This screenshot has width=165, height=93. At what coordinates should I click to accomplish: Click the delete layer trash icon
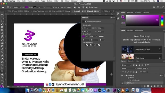pos(161,86)
